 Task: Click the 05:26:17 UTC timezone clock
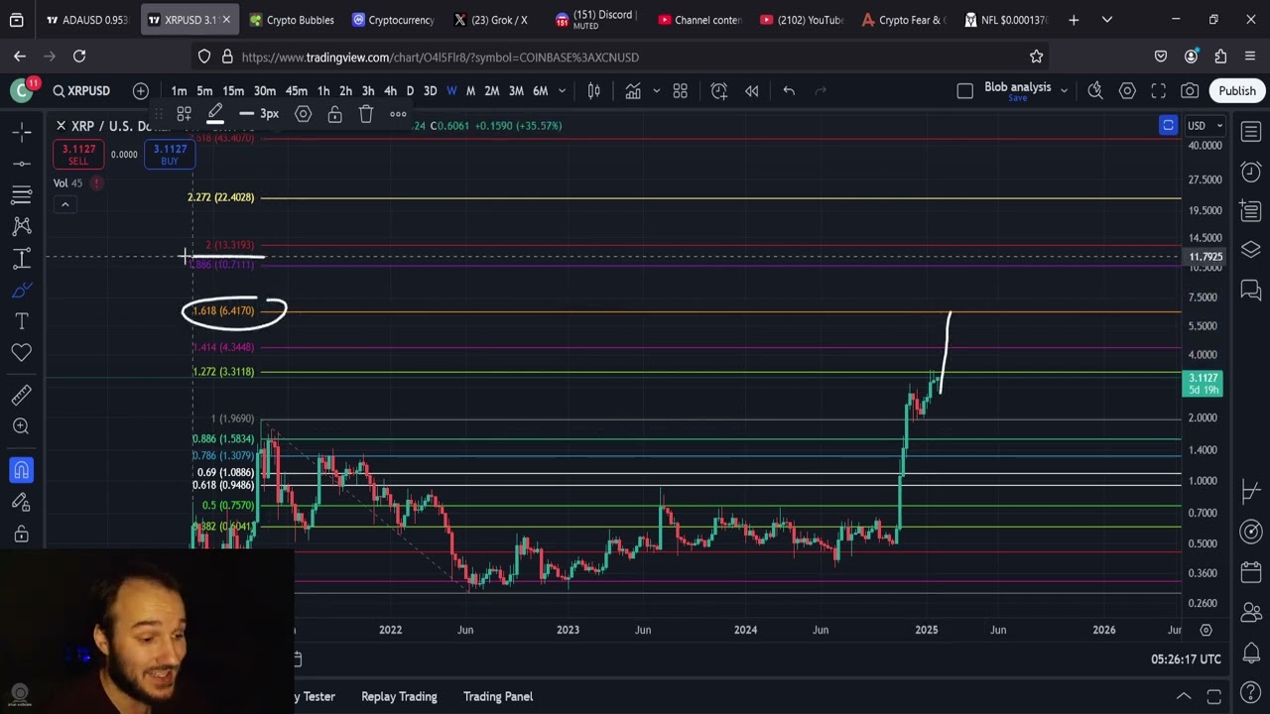tap(1186, 659)
